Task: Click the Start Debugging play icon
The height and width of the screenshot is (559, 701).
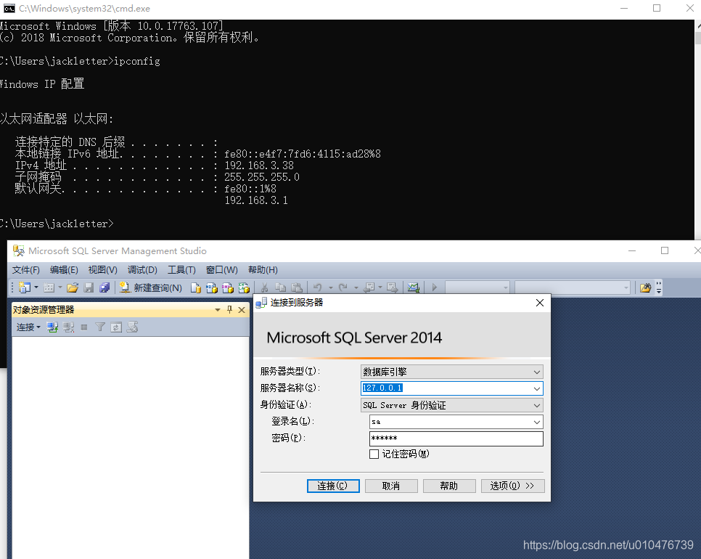Action: [435, 287]
